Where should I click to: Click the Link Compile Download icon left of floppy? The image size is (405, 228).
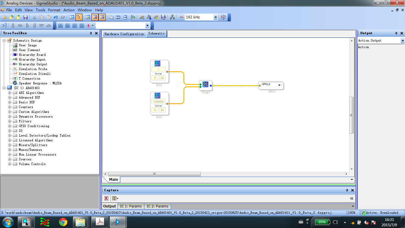tap(156, 17)
